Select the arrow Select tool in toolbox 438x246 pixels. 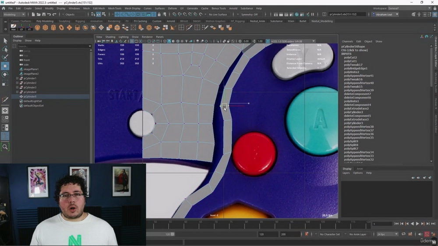5,41
